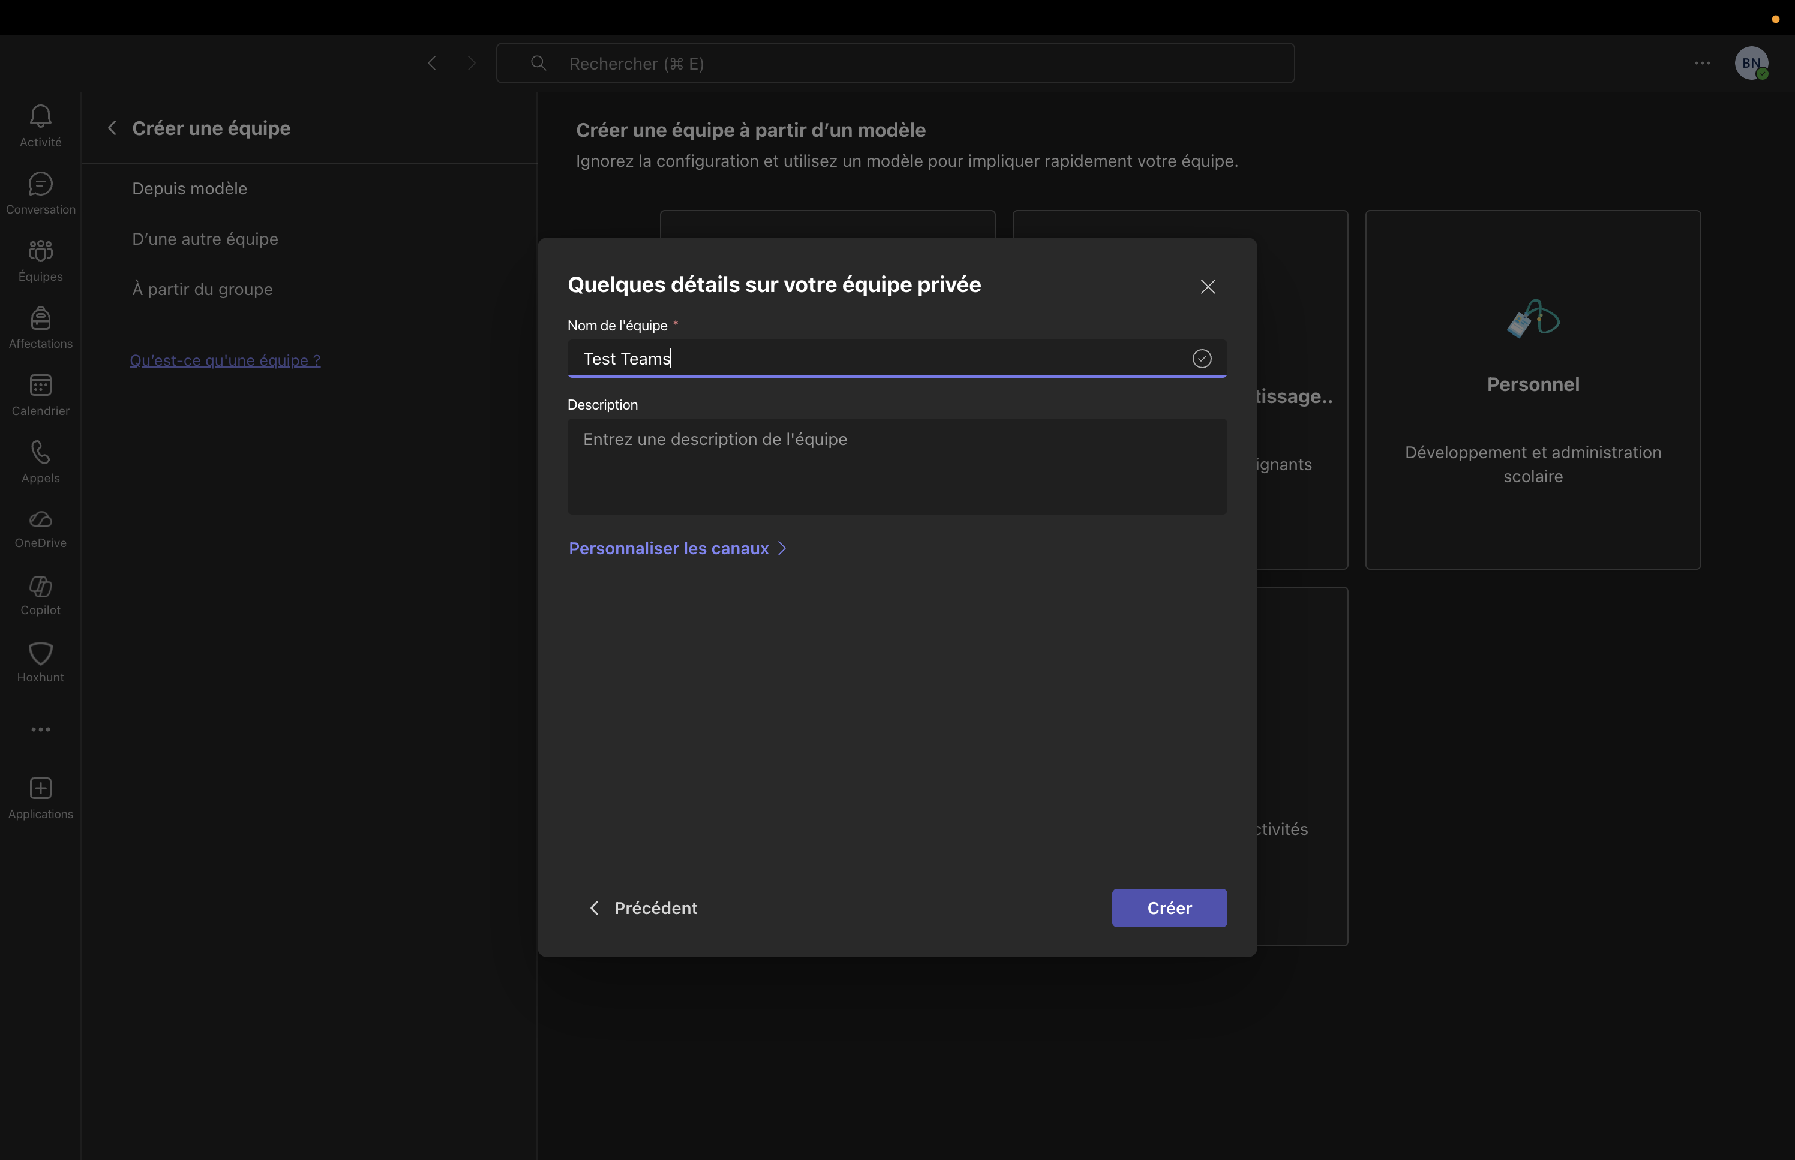The width and height of the screenshot is (1795, 1160).
Task: Open OneDrive cloud icon
Action: (x=41, y=528)
